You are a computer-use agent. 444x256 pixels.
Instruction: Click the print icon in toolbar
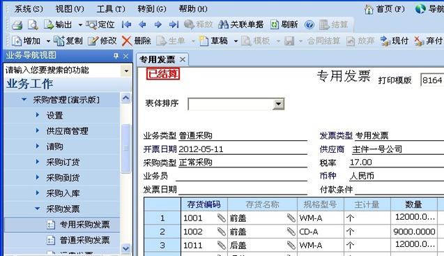click(x=17, y=25)
